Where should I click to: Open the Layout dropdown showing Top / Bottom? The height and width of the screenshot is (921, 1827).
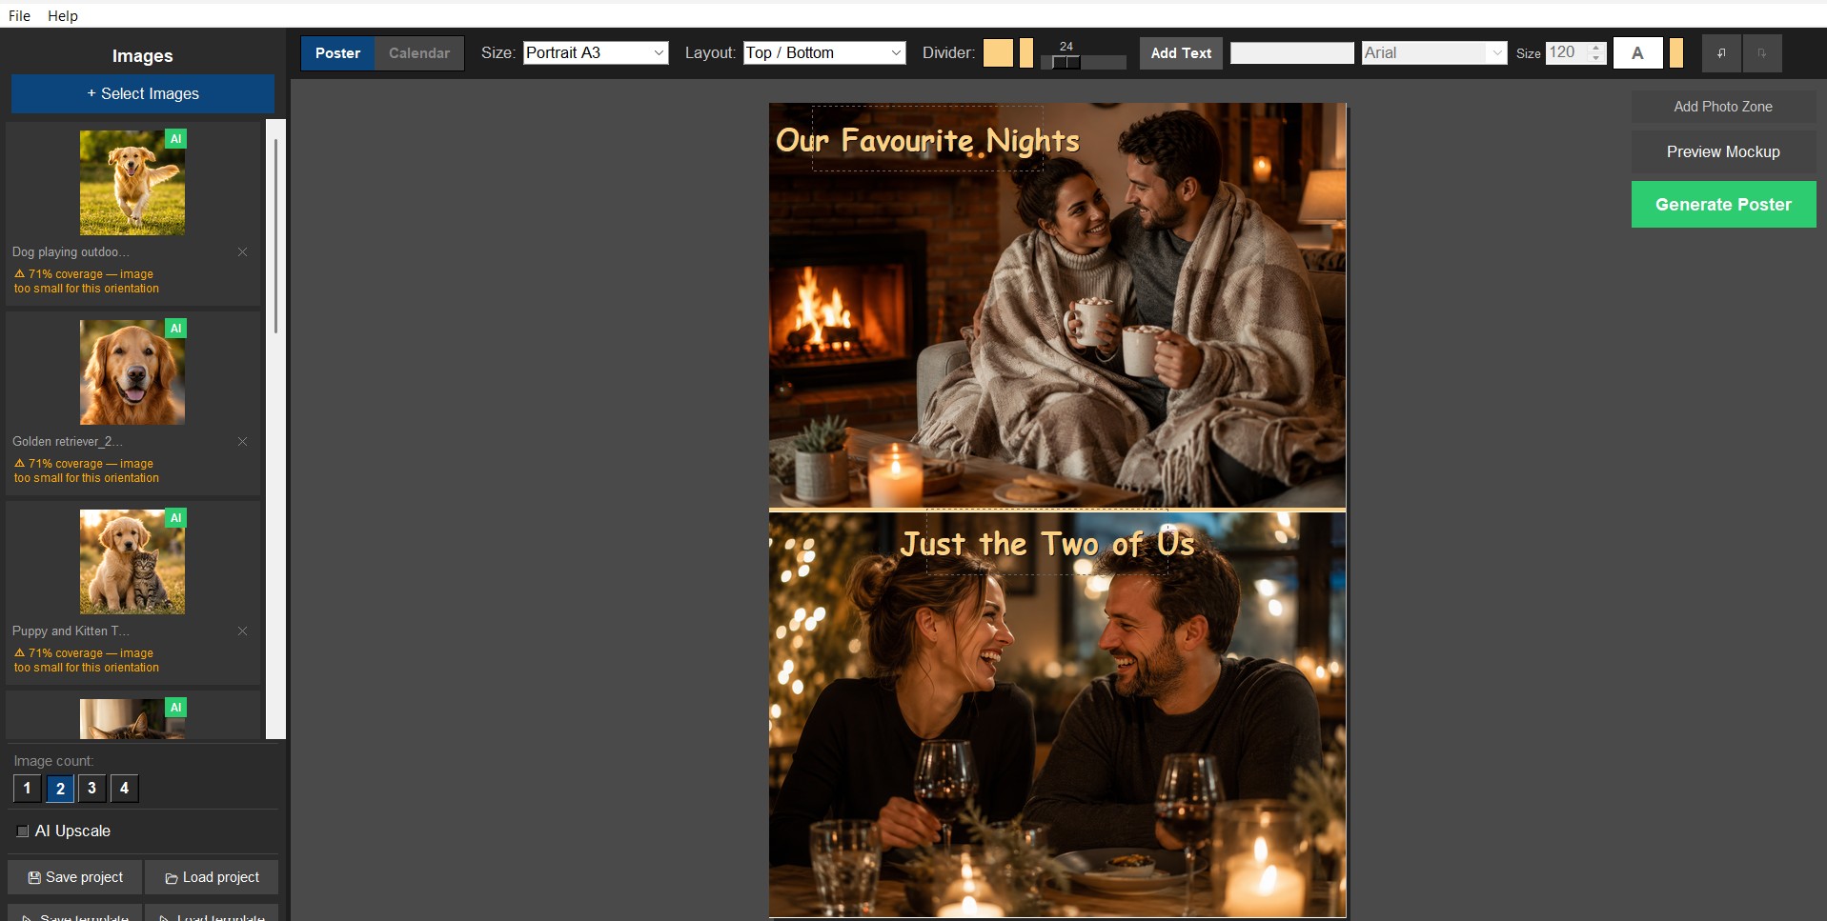point(824,53)
